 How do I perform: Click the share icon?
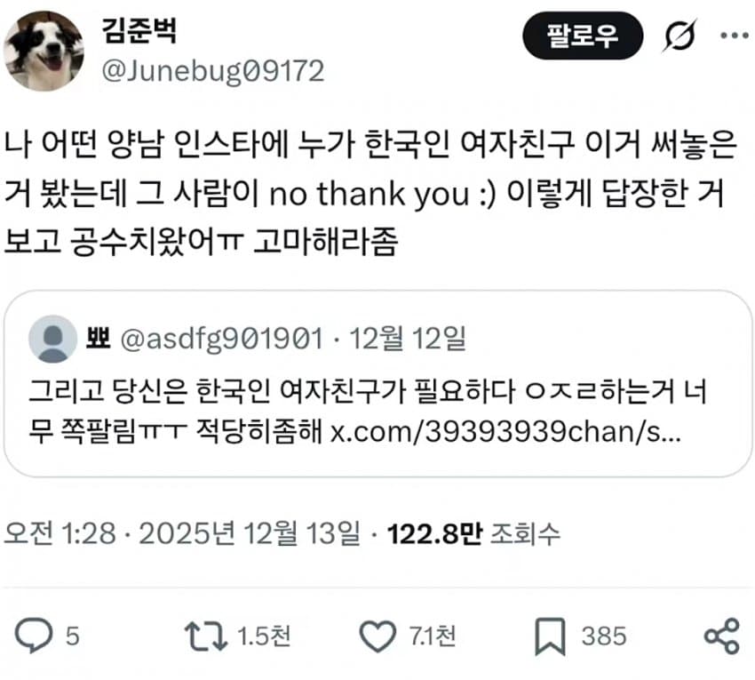(722, 636)
